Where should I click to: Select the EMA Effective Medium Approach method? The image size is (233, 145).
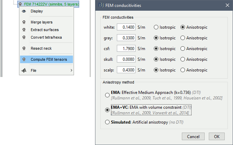coord(107,95)
